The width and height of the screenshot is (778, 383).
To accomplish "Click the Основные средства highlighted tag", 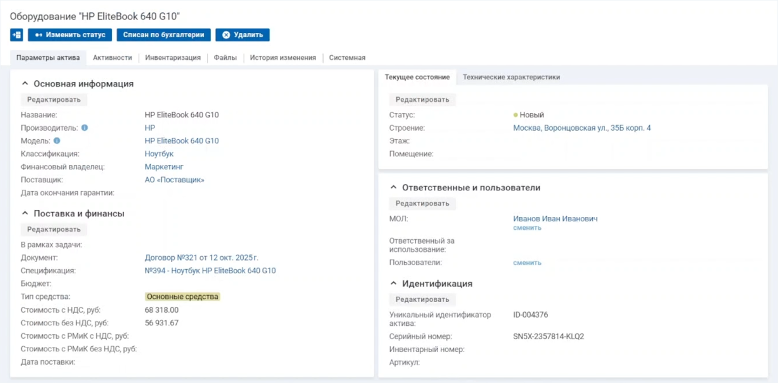I will (x=183, y=297).
